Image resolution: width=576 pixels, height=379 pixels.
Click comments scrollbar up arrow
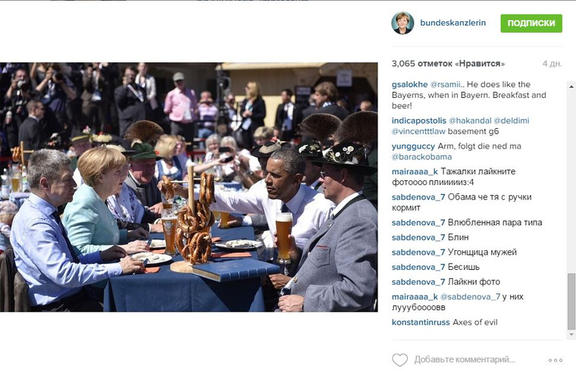click(x=571, y=86)
